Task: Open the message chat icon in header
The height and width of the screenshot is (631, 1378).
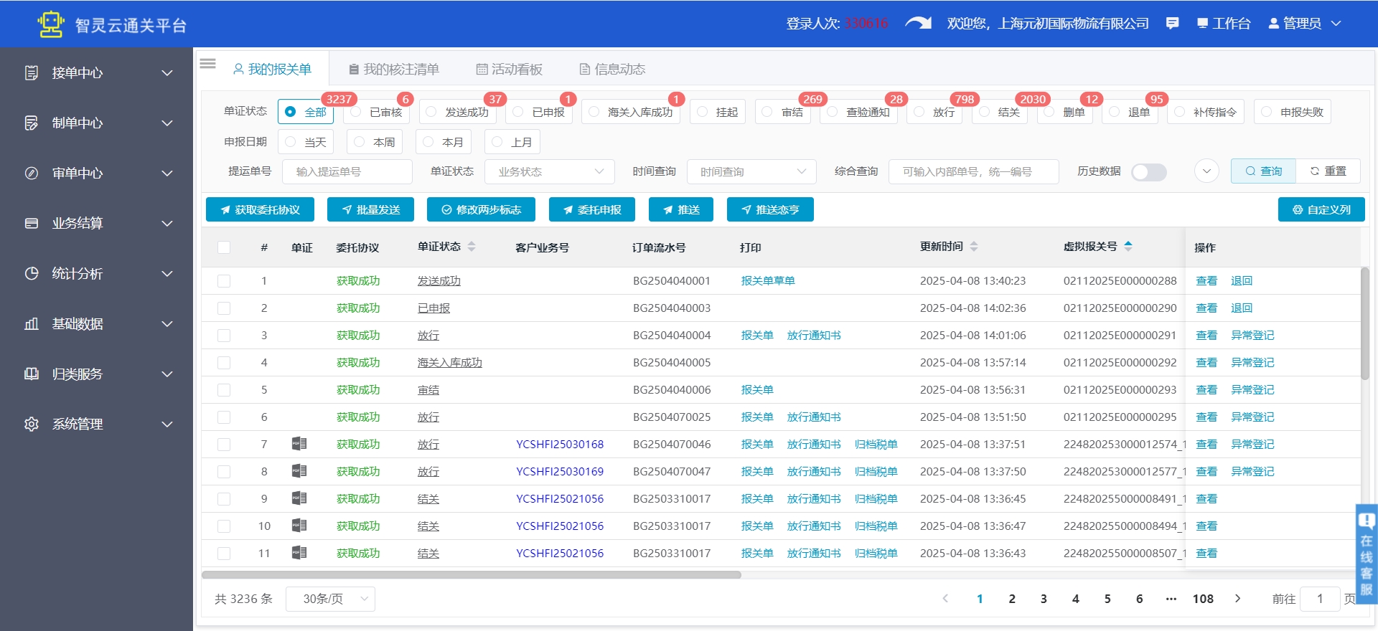Action: pyautogui.click(x=1172, y=24)
